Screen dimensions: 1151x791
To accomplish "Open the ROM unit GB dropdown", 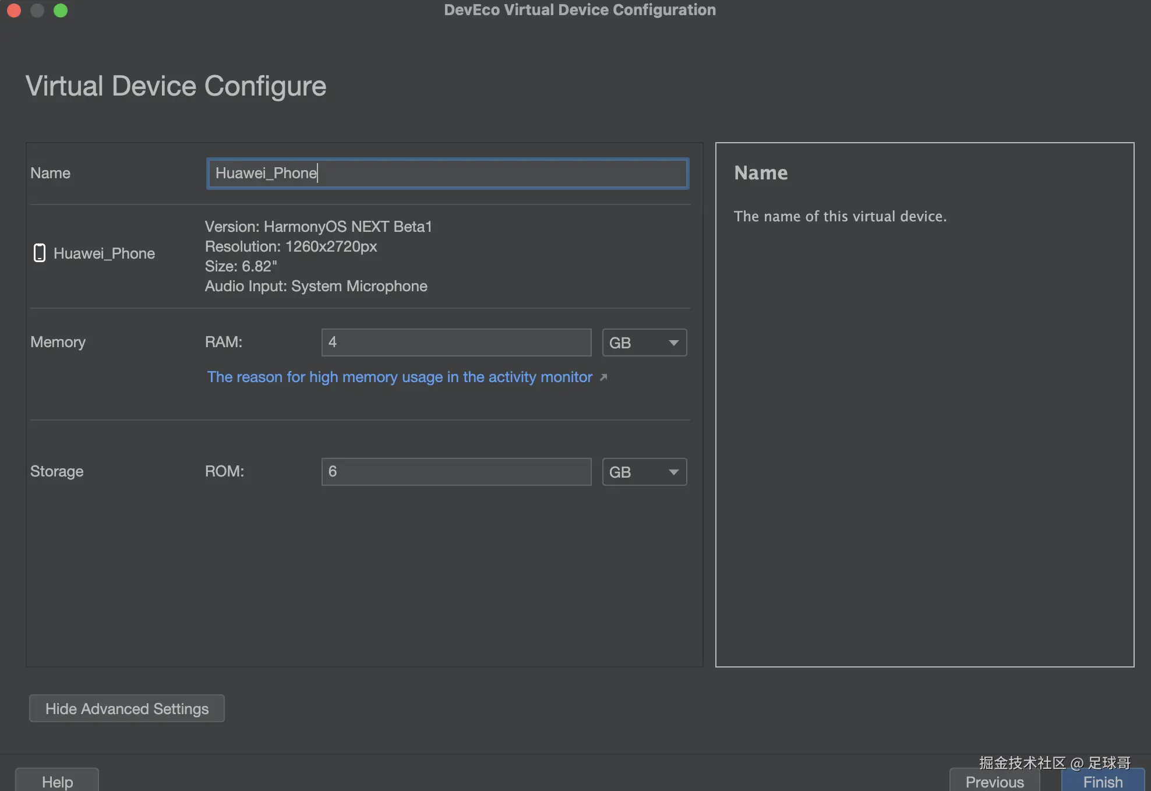I will click(x=644, y=472).
